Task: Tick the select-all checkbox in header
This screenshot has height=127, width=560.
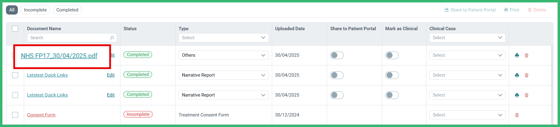Action: coord(15,29)
